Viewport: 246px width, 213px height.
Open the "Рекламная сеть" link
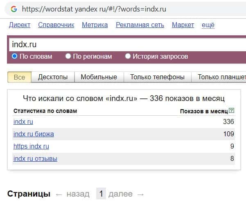click(140, 25)
